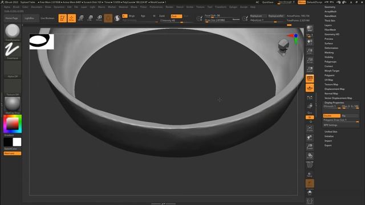The image size is (365, 205).
Task: Toggle the Flip display button
Action: tap(350, 116)
